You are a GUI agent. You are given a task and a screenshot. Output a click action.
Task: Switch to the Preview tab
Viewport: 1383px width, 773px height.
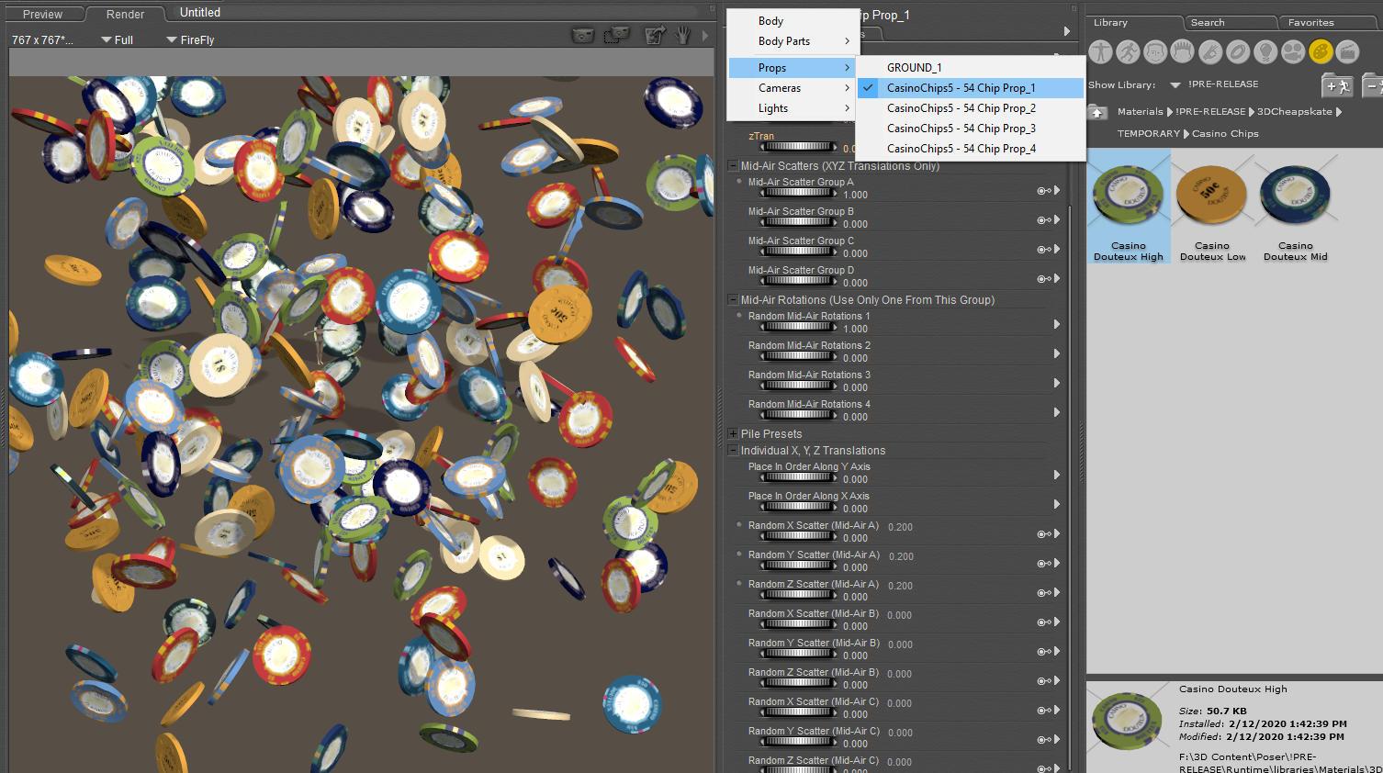click(42, 15)
